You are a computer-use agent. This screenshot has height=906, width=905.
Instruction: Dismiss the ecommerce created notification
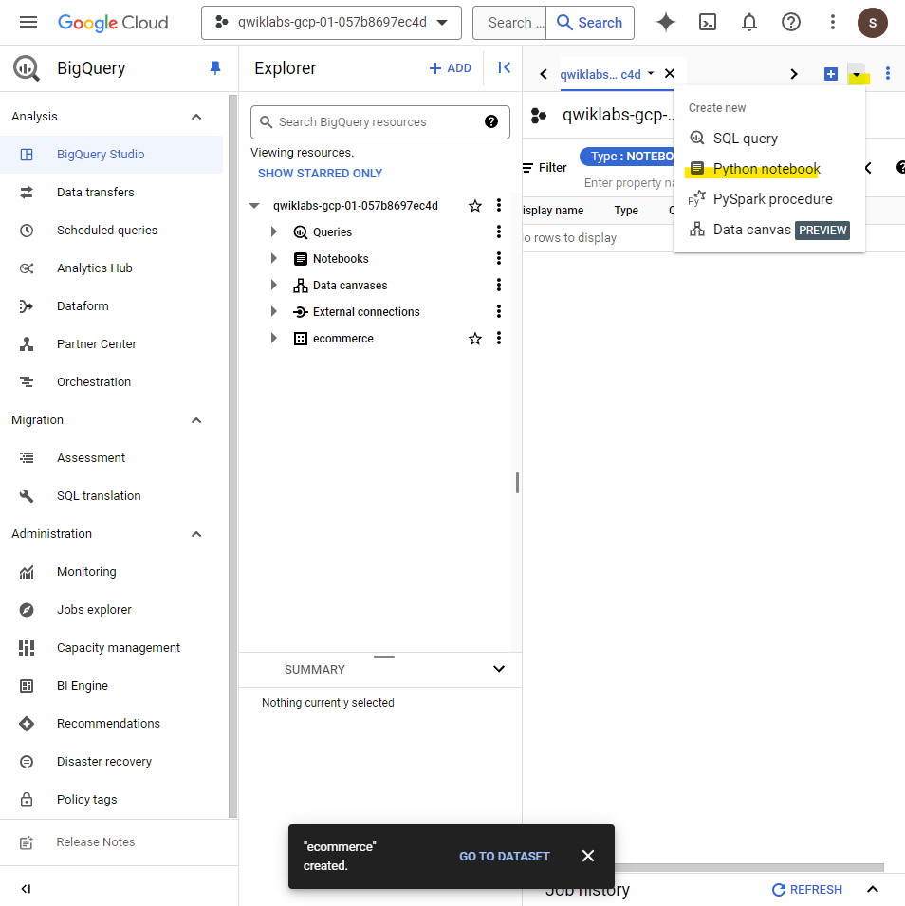tap(588, 856)
